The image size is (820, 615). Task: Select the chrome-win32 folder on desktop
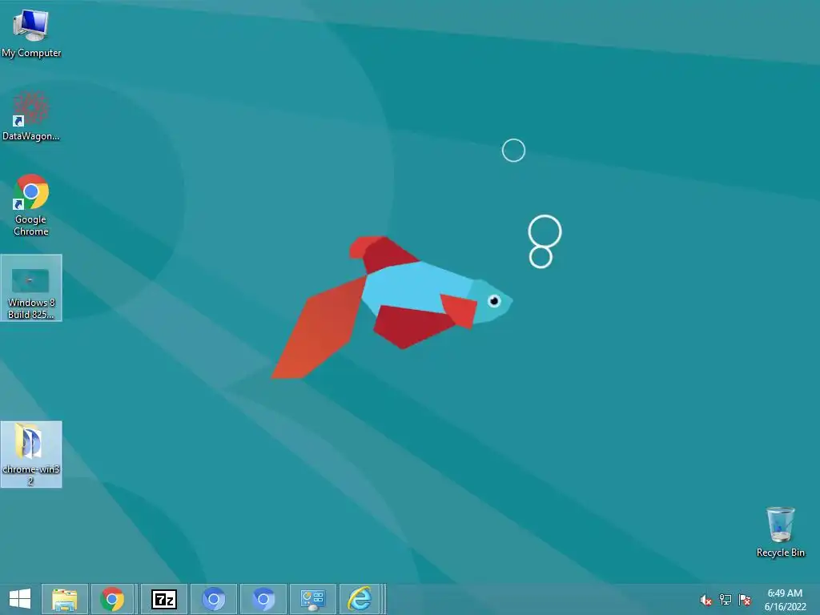[31, 455]
